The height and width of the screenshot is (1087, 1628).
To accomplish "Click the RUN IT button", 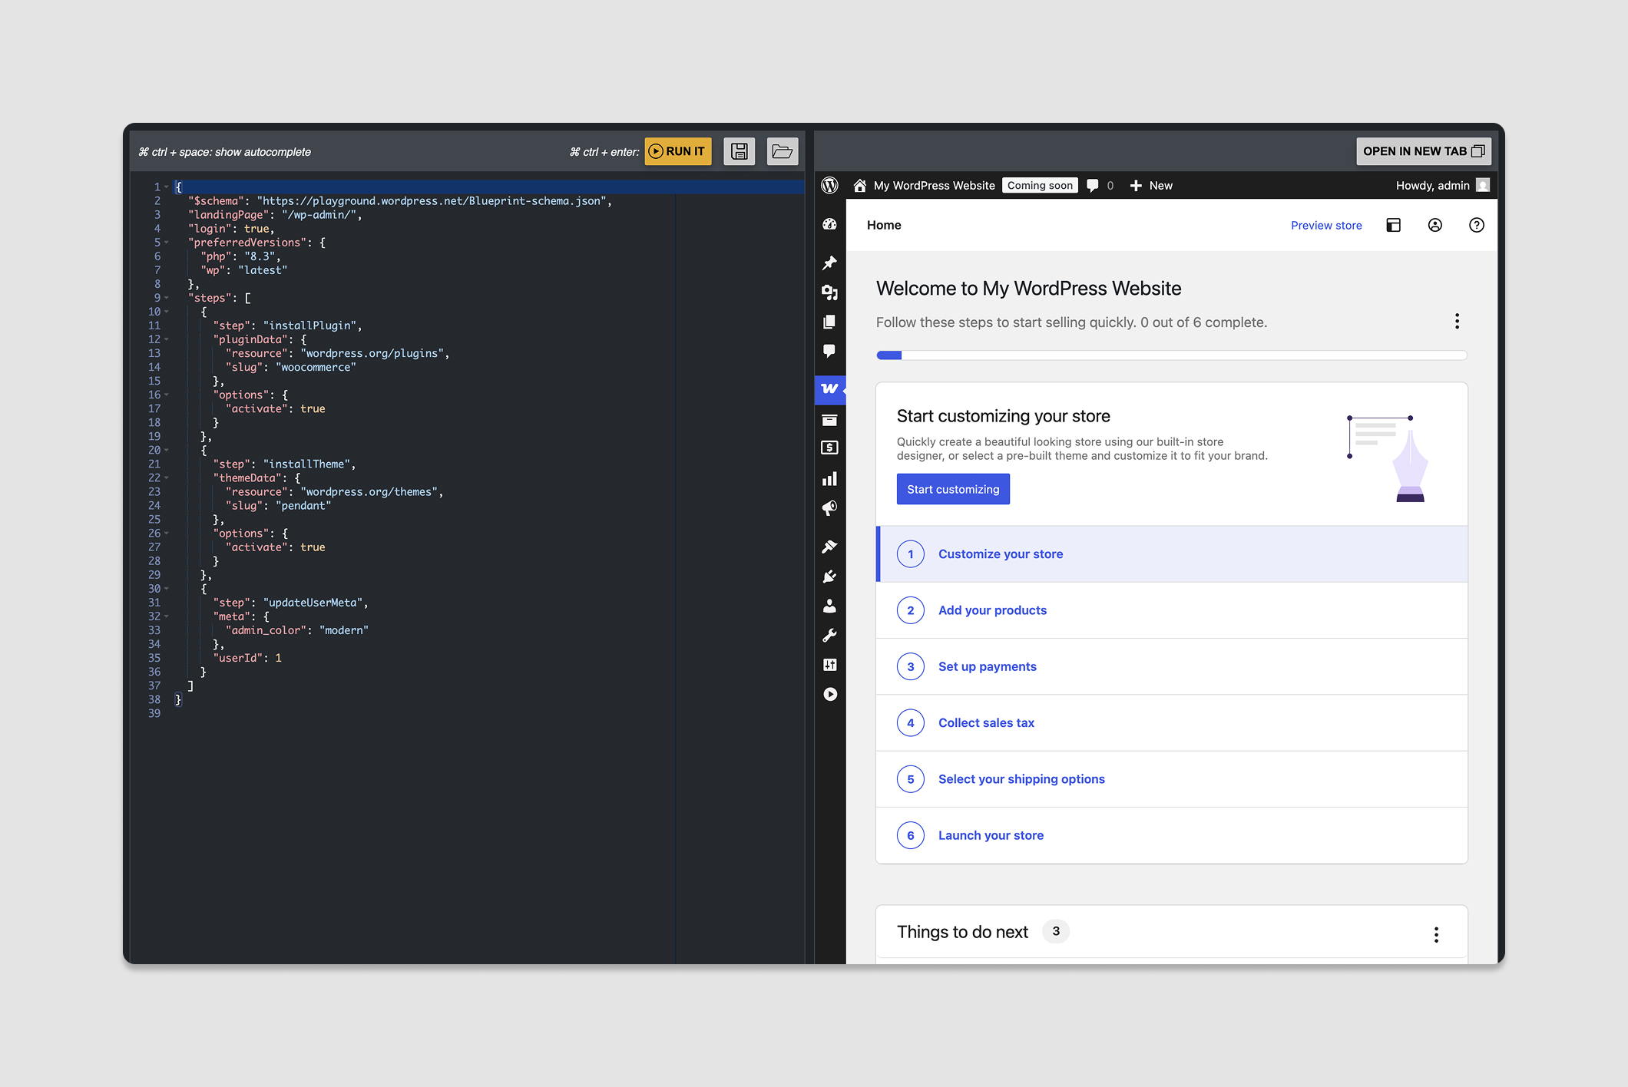I will coord(678,151).
